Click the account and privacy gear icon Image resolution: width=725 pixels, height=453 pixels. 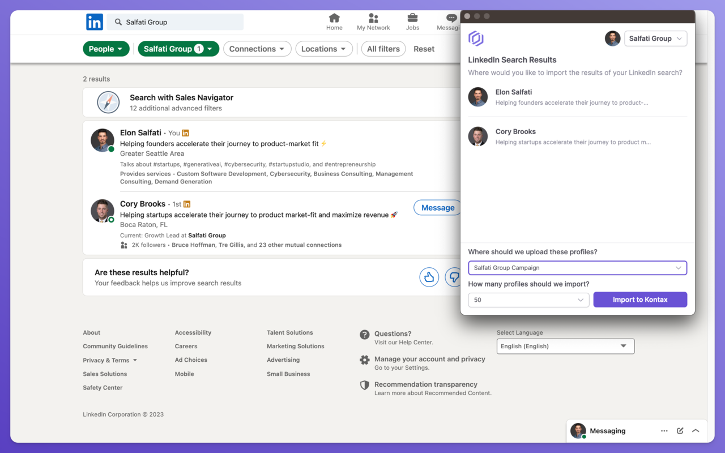pyautogui.click(x=365, y=360)
